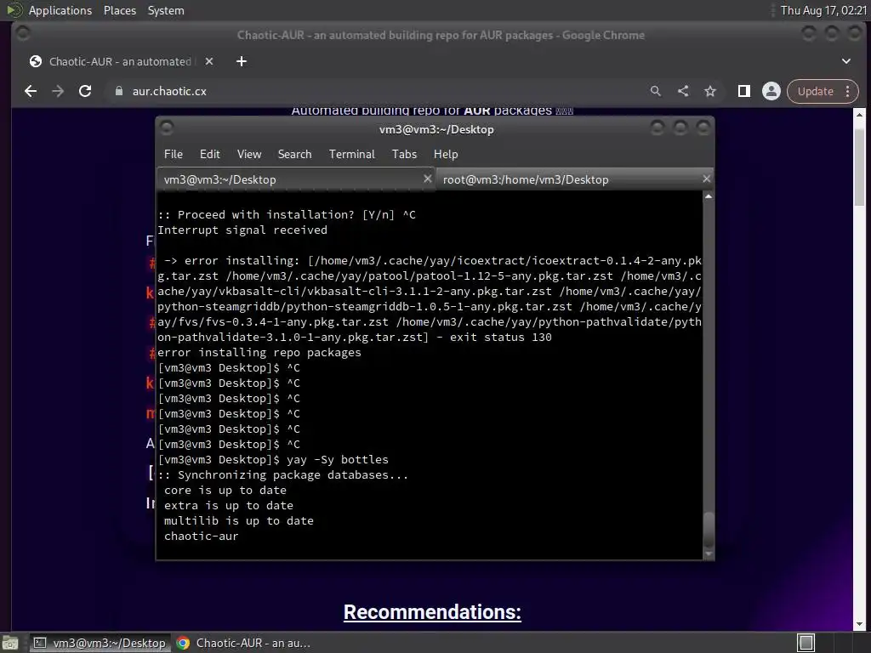
Task: Bookmark this page with the star
Action: click(710, 91)
